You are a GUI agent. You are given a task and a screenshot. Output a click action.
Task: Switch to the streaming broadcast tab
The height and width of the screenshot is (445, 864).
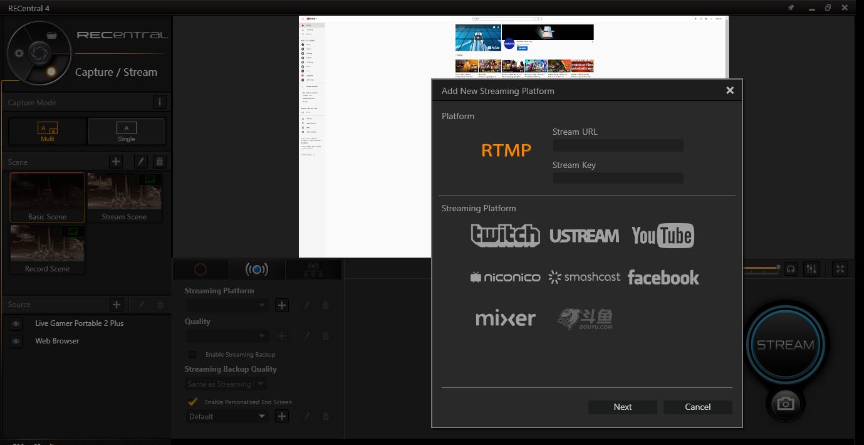257,270
